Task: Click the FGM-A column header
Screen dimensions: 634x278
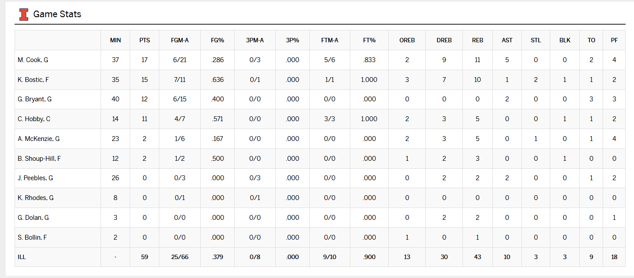Action: tap(180, 40)
